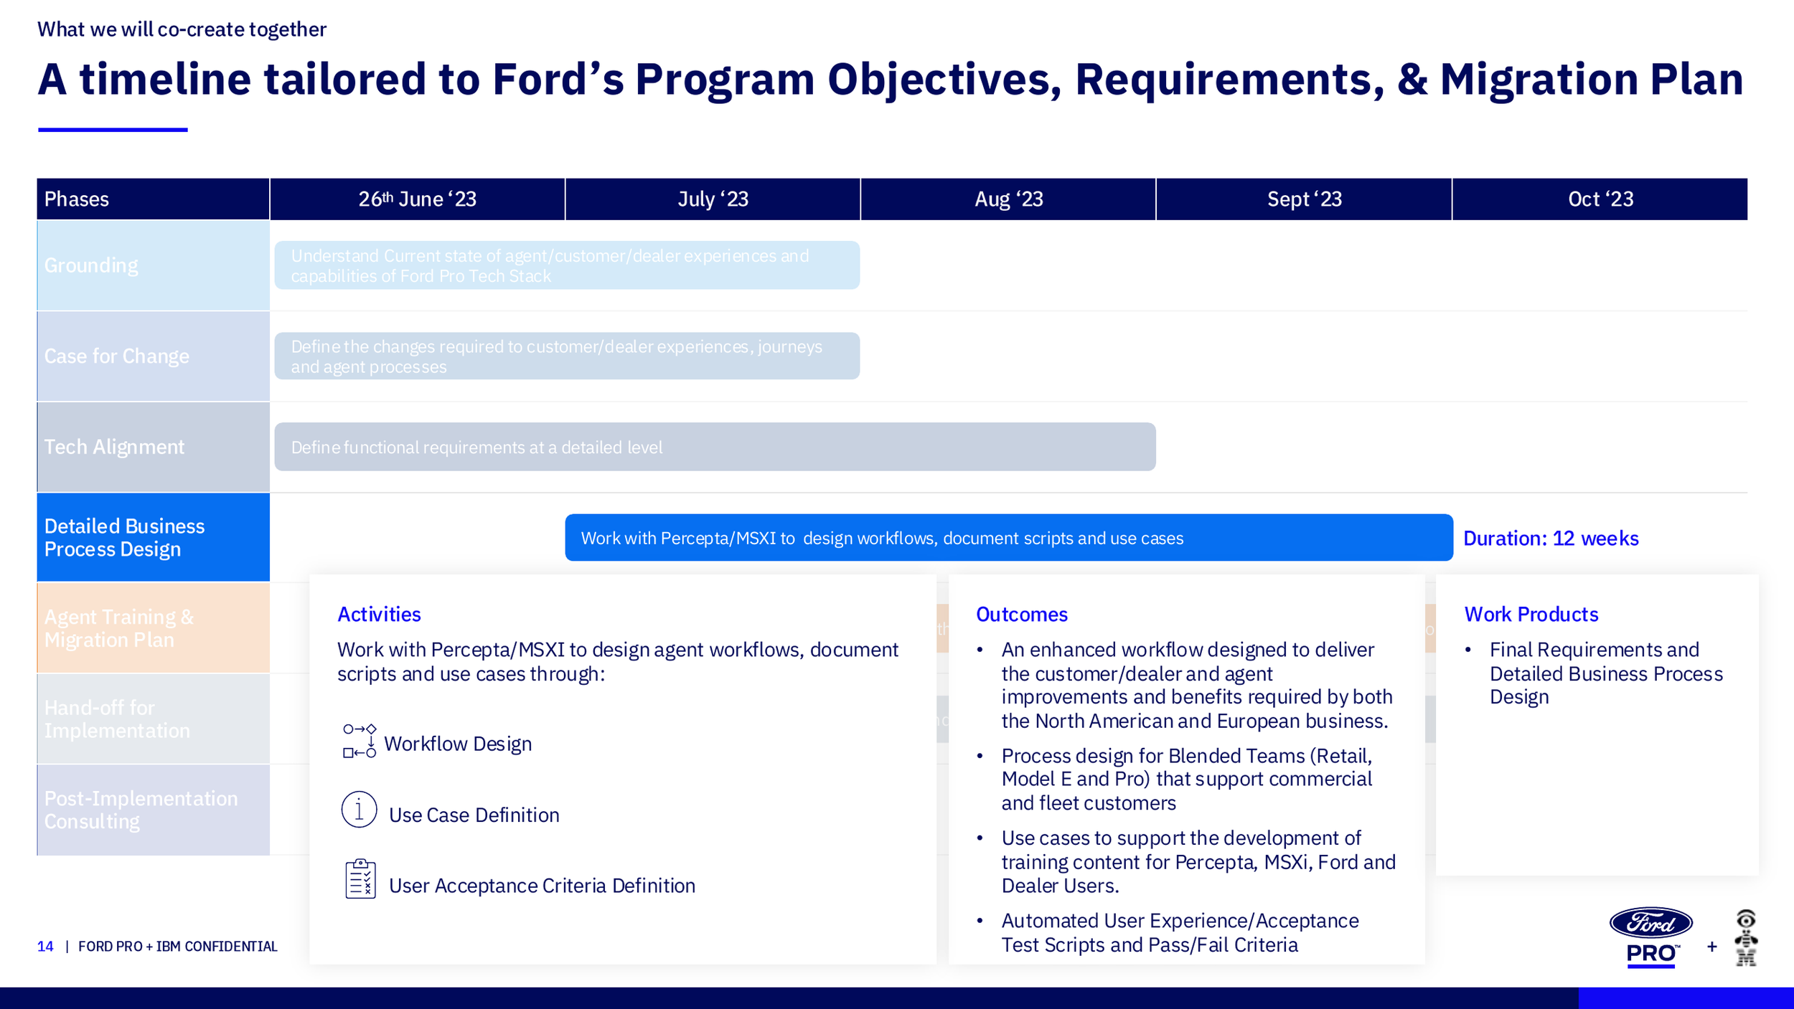Screen dimensions: 1794x1009
Task: Click the Aug '23 column header
Action: pos(1008,199)
